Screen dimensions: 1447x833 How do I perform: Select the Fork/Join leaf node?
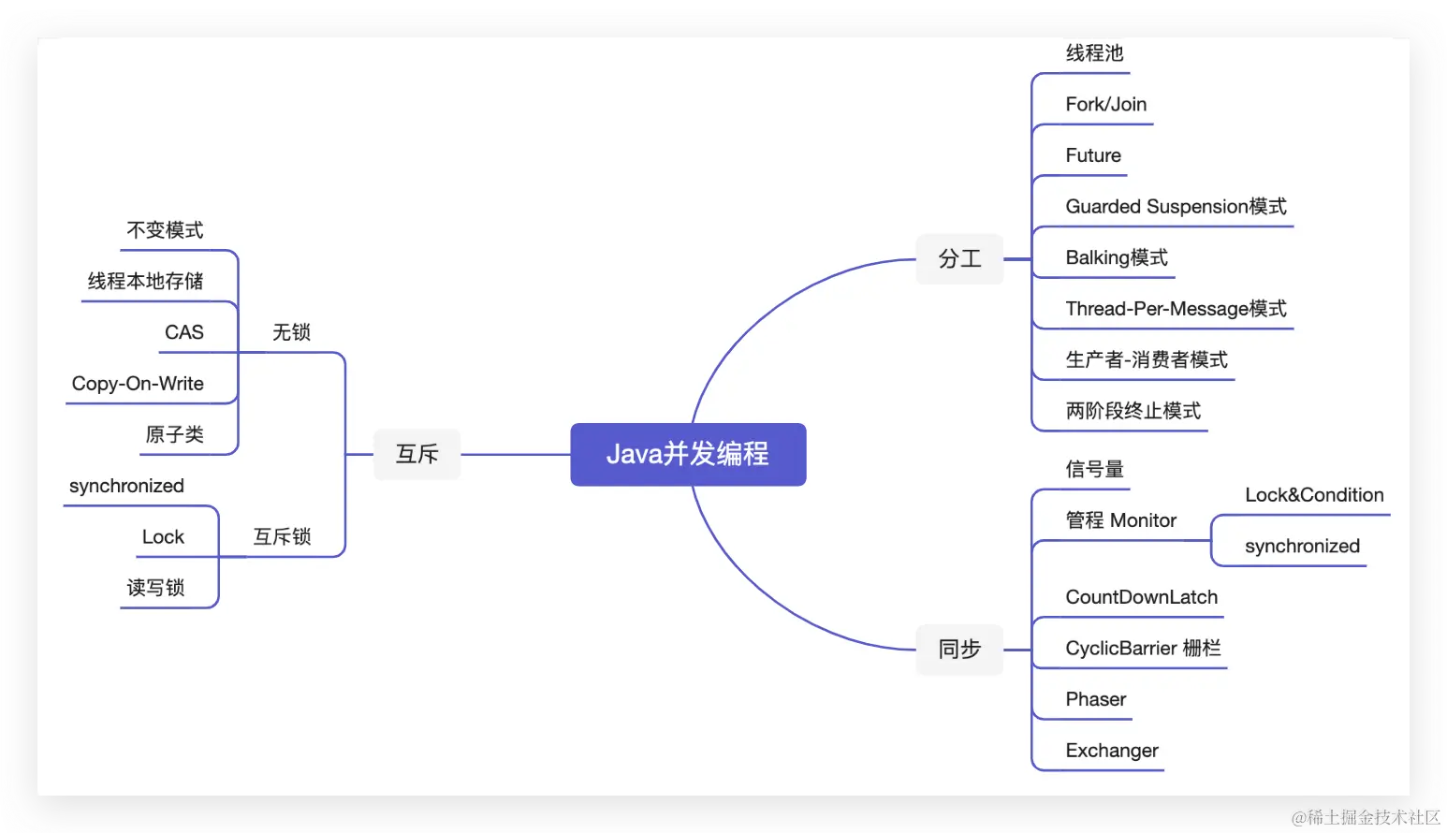point(1105,104)
